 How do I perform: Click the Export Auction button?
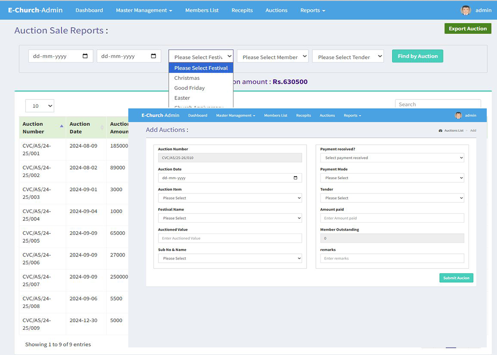coord(468,29)
